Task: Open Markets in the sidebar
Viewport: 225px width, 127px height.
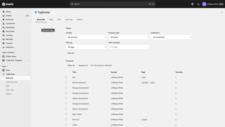Action: [9, 39]
